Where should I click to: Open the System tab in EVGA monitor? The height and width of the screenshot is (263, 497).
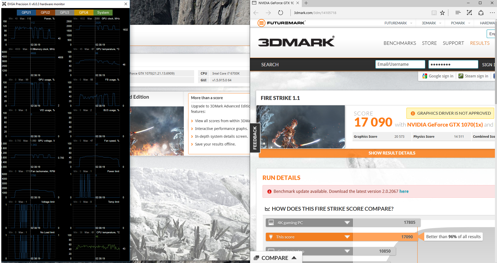[103, 12]
